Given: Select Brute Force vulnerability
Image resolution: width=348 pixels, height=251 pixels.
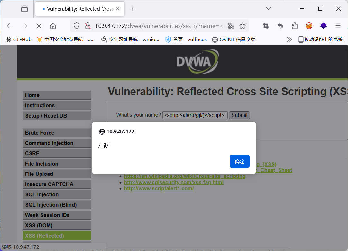Looking at the screenshot, I should click(x=57, y=133).
